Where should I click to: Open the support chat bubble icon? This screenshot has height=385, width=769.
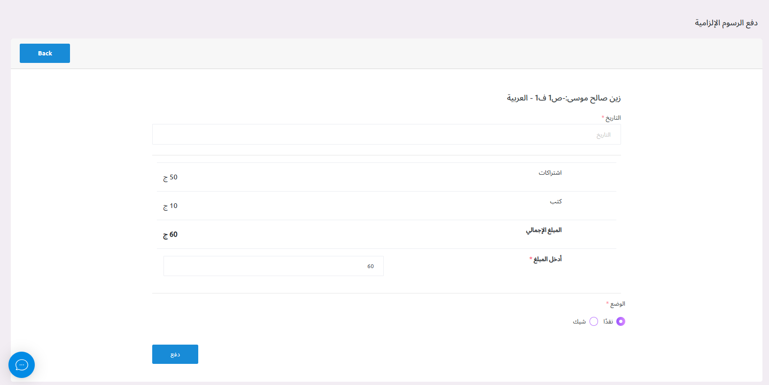(x=21, y=365)
